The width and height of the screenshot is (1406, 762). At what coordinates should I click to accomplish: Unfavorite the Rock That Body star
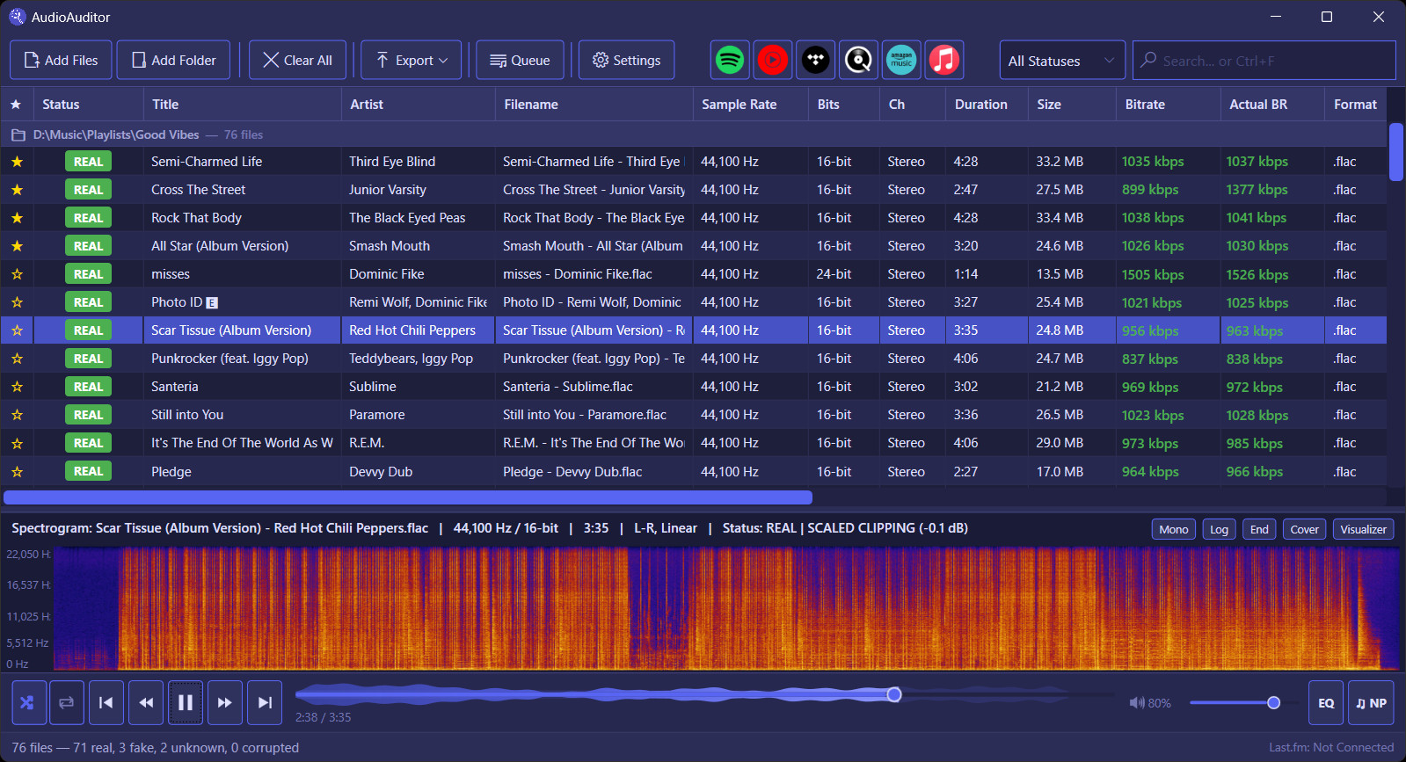(x=17, y=218)
